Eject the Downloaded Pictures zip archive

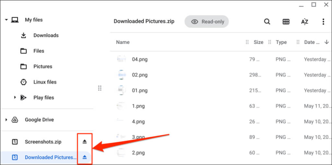click(x=85, y=157)
